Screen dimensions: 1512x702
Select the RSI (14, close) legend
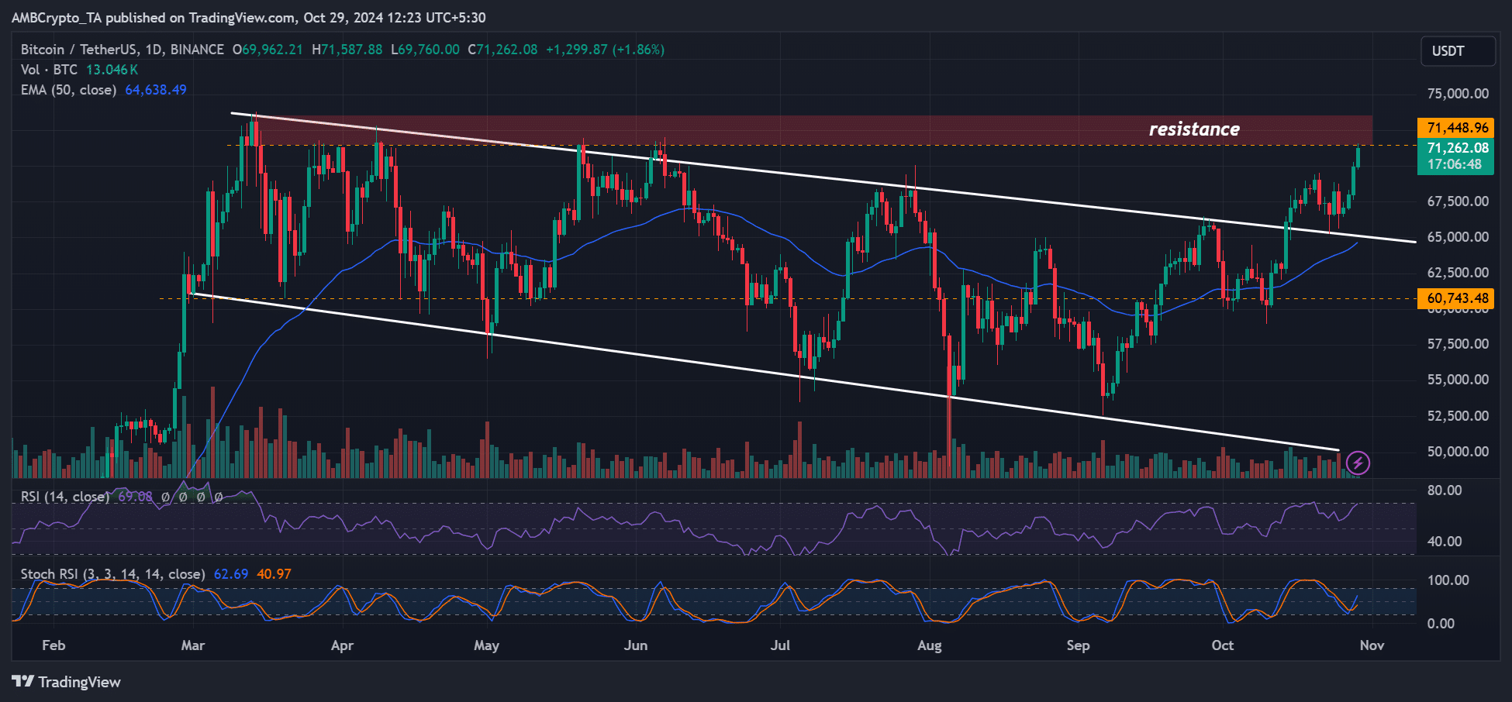[64, 497]
